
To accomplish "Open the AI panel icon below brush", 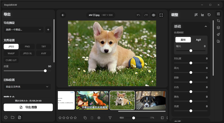I will [x=218, y=41].
